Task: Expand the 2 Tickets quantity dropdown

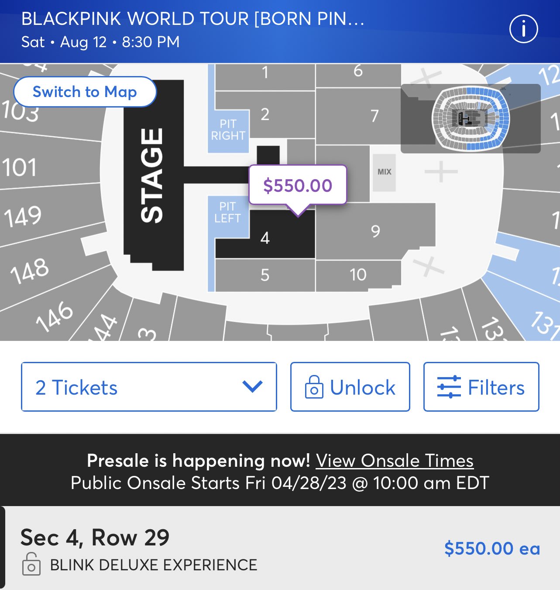Action: (149, 387)
